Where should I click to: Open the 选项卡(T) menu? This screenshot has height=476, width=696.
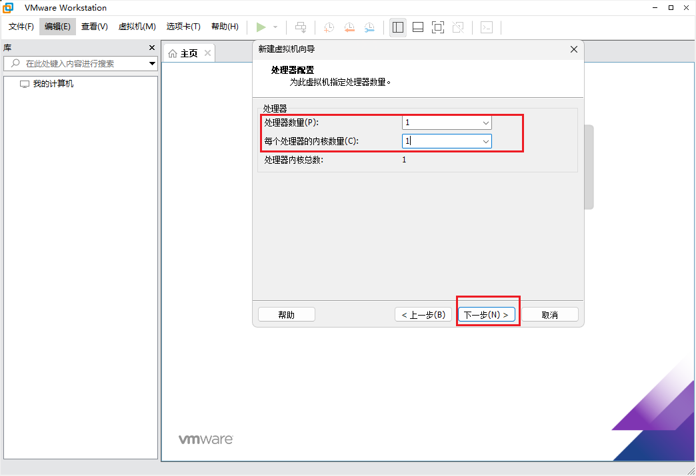pyautogui.click(x=183, y=27)
